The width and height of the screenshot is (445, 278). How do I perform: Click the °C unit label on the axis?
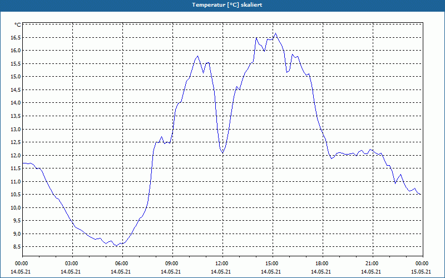(18, 25)
